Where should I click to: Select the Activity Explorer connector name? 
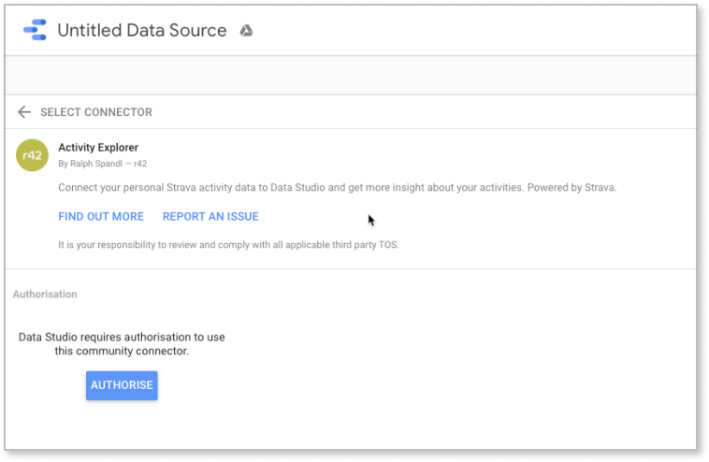coord(98,147)
